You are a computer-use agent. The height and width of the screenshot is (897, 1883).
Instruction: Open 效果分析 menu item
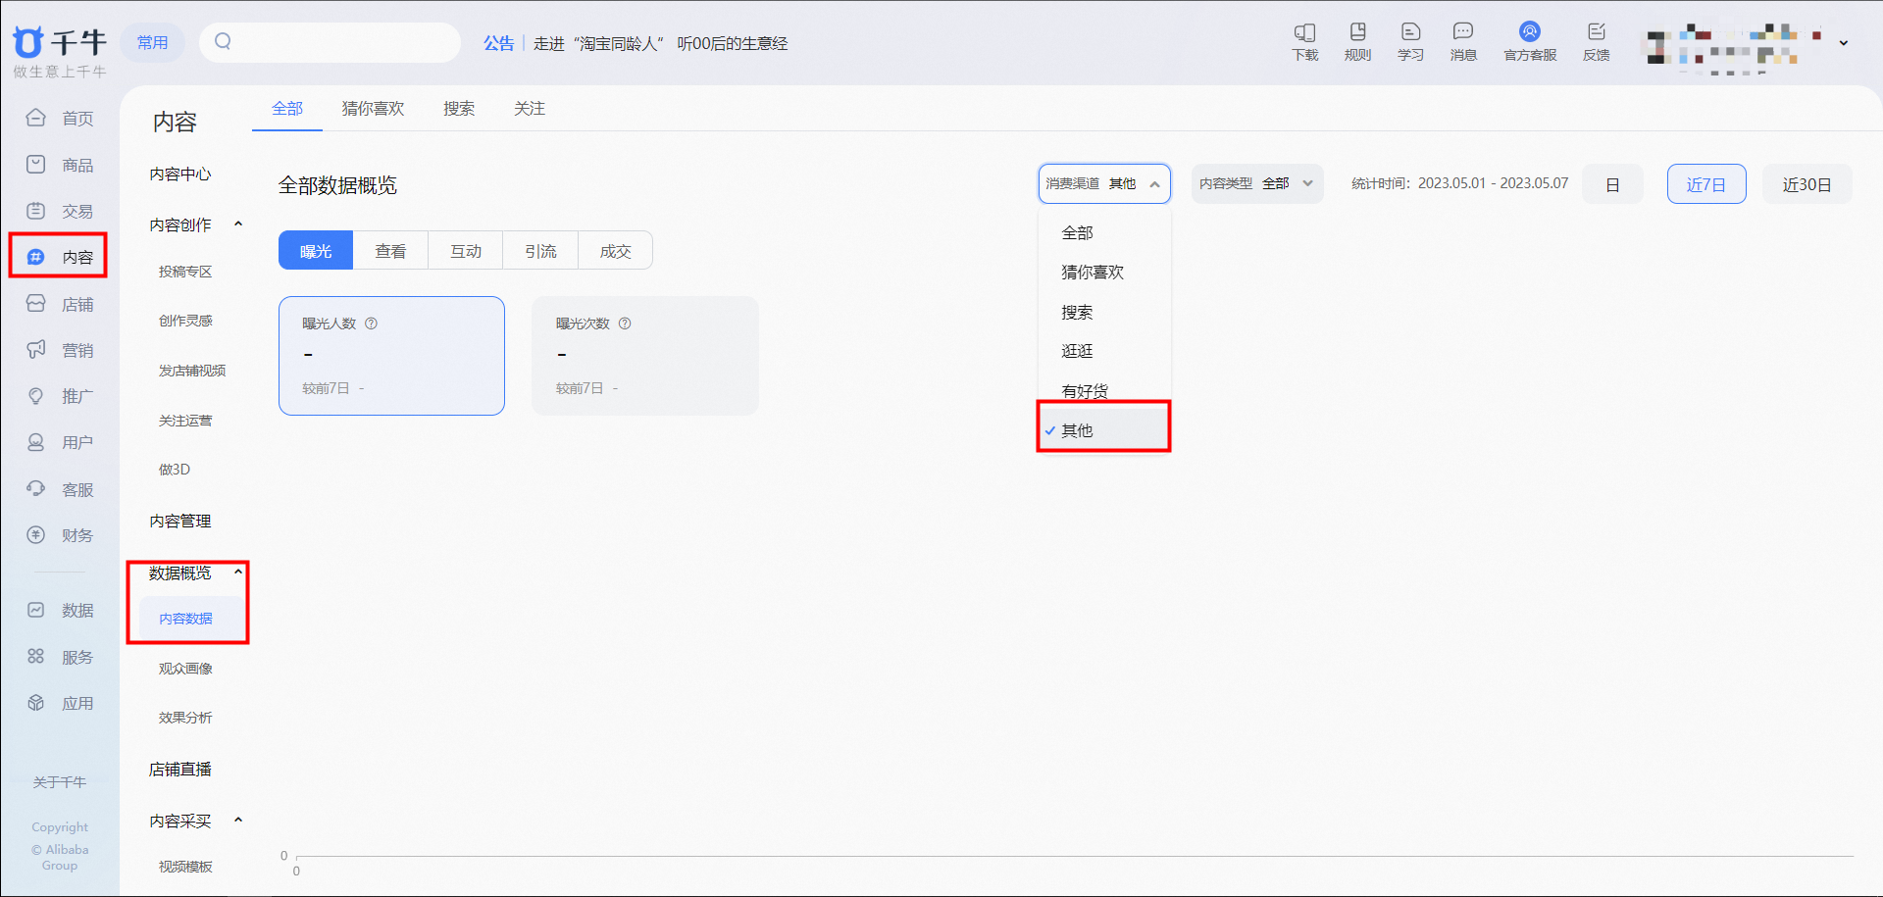tap(185, 718)
